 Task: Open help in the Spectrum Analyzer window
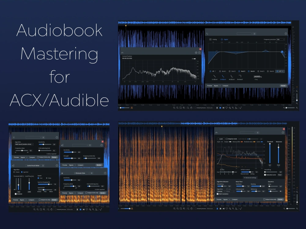pos(199,53)
